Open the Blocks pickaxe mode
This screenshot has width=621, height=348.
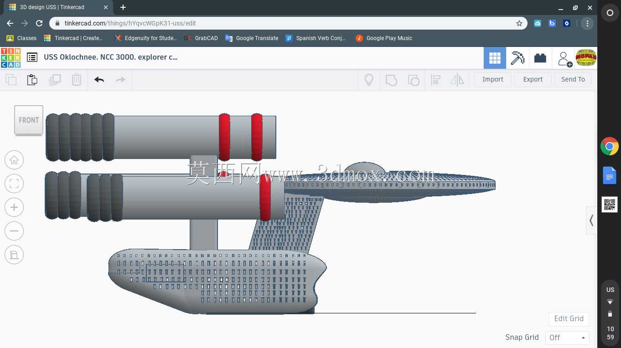(x=517, y=58)
